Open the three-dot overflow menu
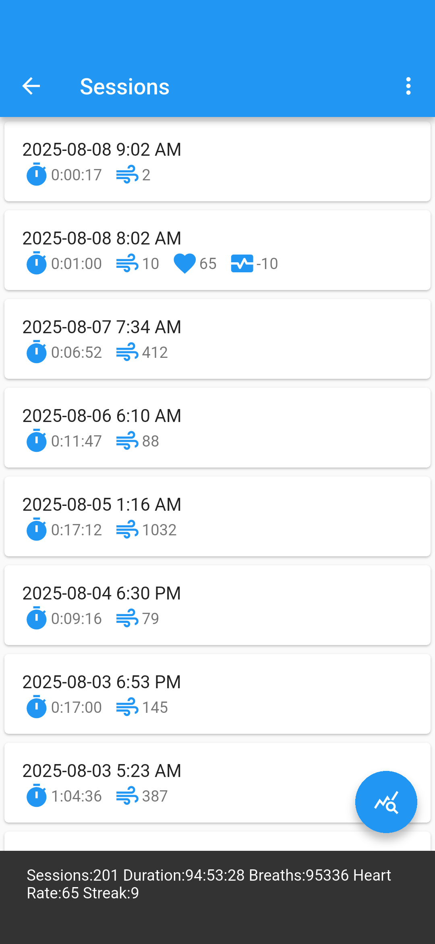435x944 pixels. coord(408,86)
